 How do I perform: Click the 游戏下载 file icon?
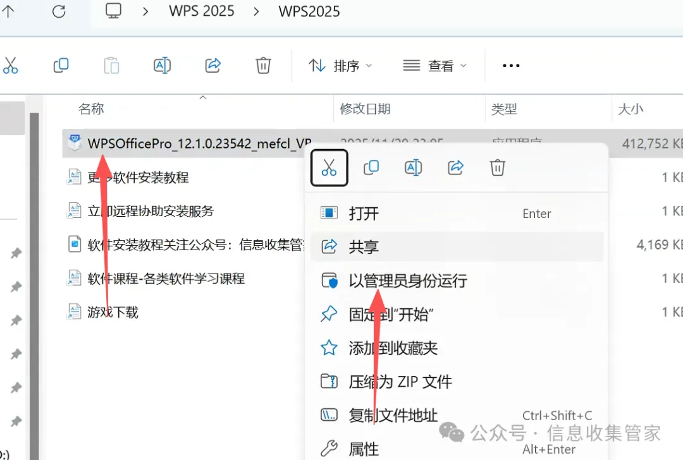pos(74,312)
